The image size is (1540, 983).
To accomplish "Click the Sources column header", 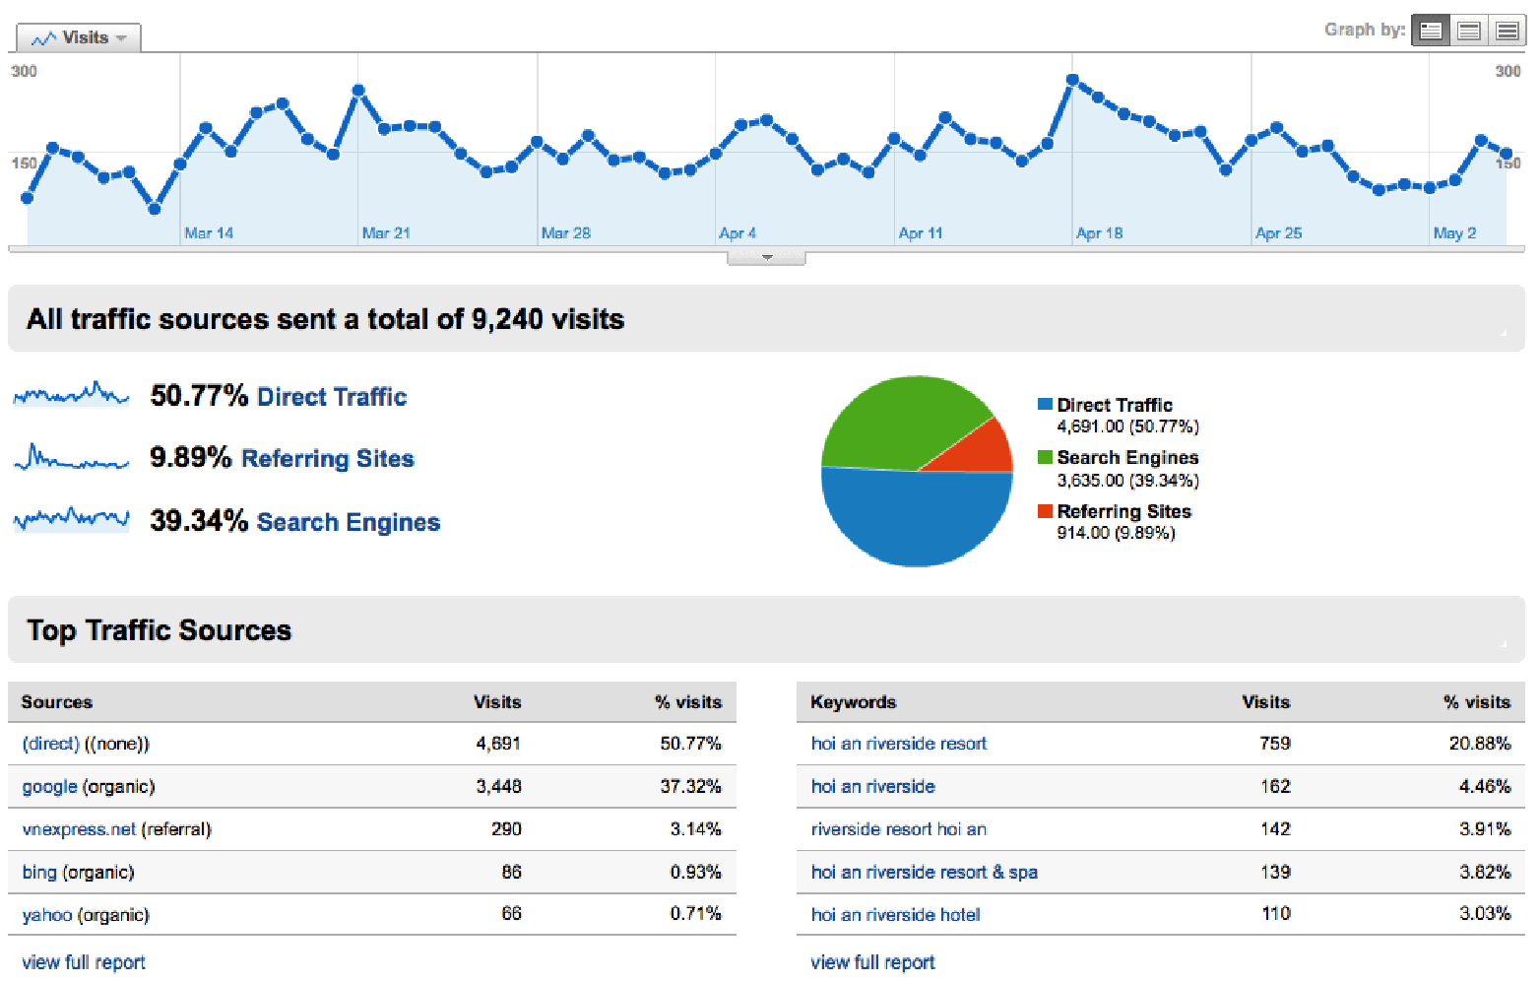I will (x=57, y=702).
